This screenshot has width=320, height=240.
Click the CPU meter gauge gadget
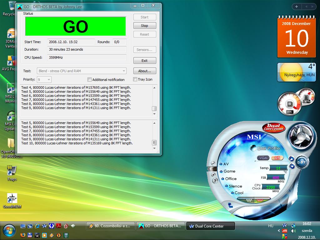click(289, 104)
